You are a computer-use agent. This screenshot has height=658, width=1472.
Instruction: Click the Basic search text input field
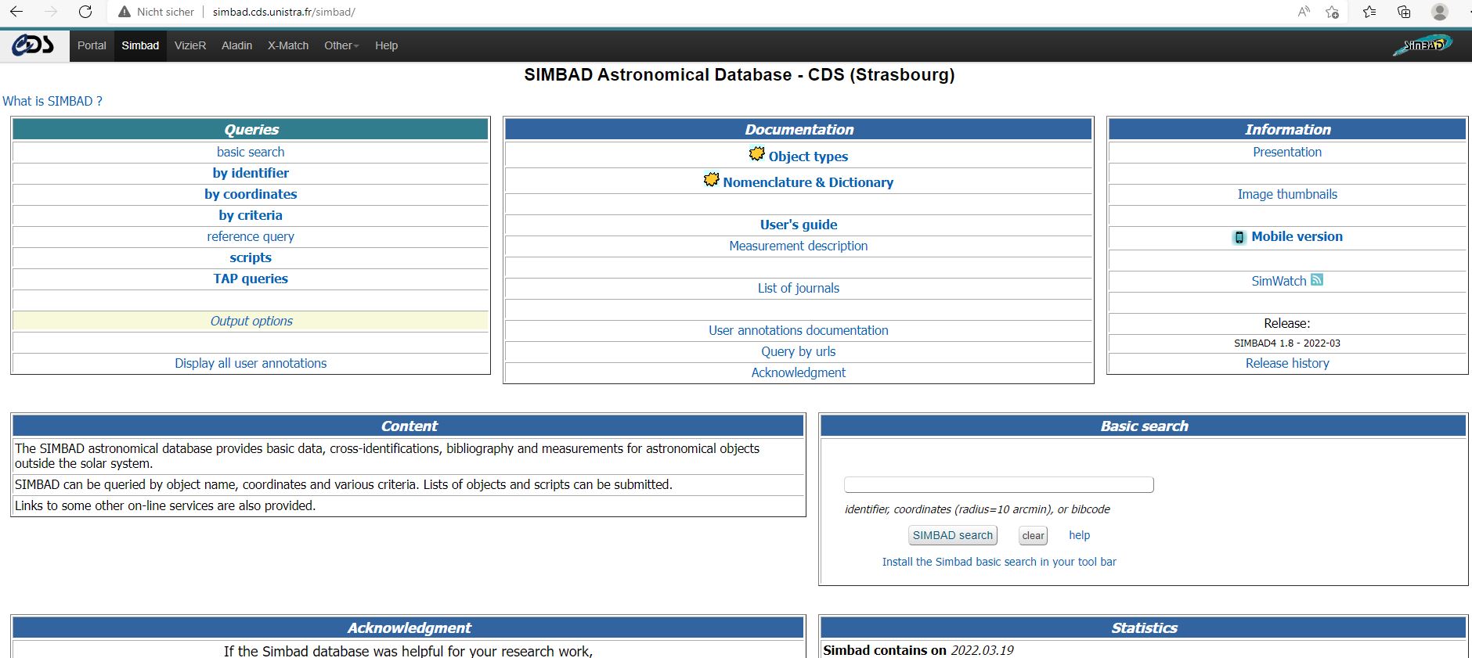point(999,485)
